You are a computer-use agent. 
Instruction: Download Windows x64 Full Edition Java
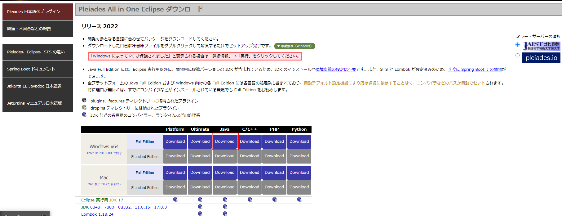pyautogui.click(x=225, y=142)
